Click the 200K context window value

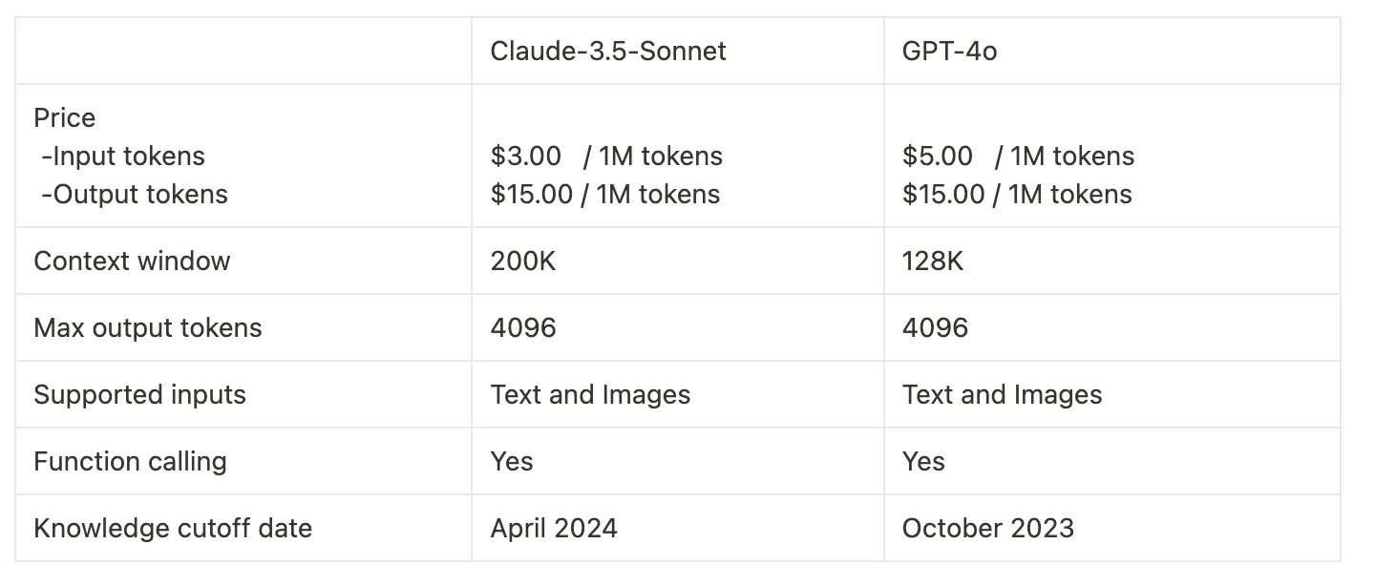tap(523, 262)
